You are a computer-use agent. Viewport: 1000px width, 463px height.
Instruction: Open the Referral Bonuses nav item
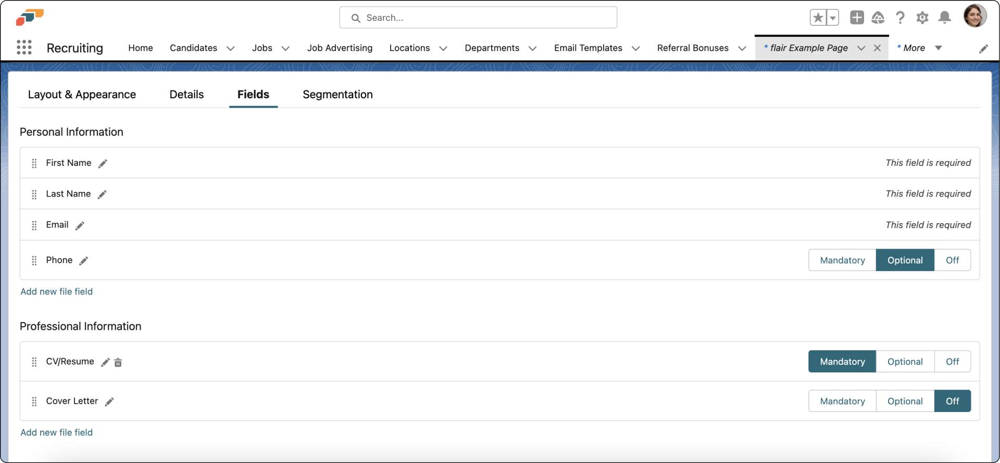(693, 48)
